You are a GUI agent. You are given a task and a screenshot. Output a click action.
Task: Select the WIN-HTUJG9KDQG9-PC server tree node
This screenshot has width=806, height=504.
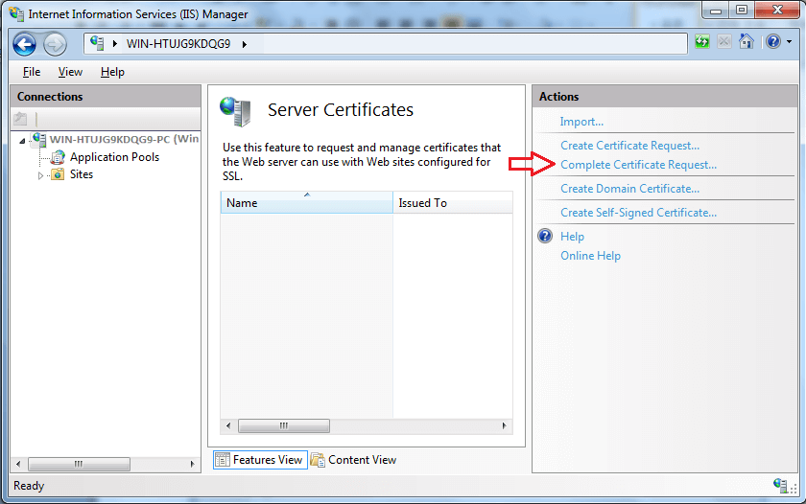click(x=124, y=139)
